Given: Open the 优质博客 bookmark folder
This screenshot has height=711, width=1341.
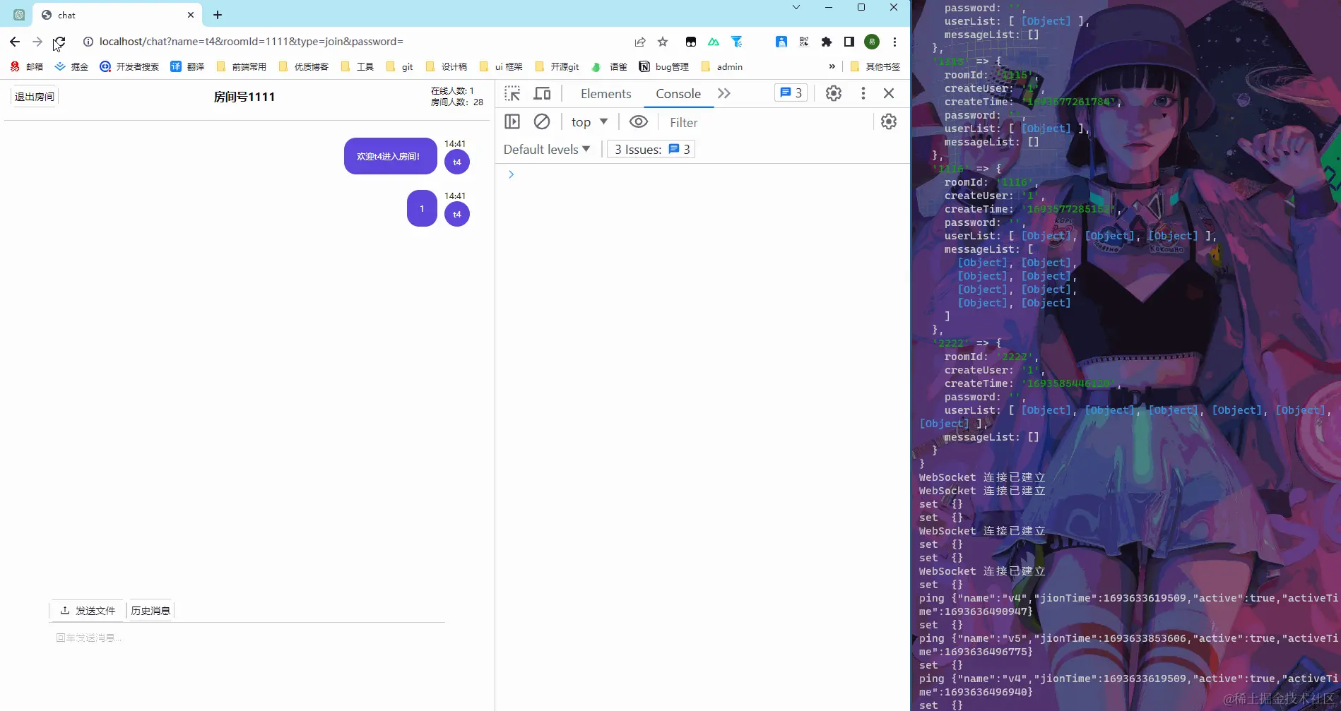Looking at the screenshot, I should tap(304, 66).
